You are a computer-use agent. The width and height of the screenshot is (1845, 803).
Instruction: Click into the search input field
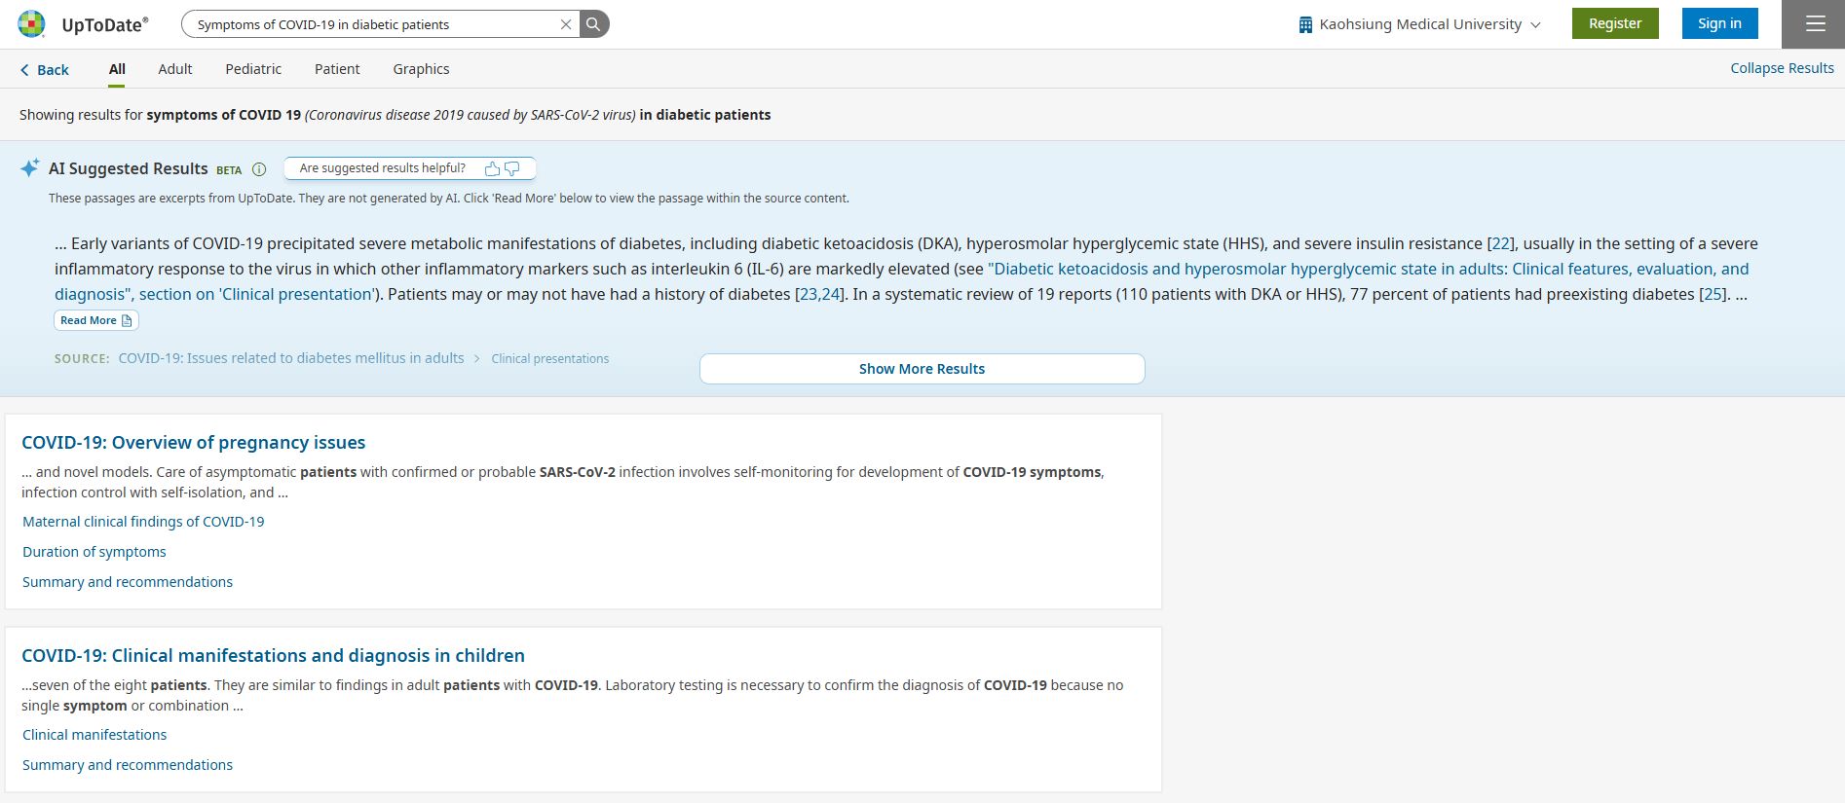370,24
